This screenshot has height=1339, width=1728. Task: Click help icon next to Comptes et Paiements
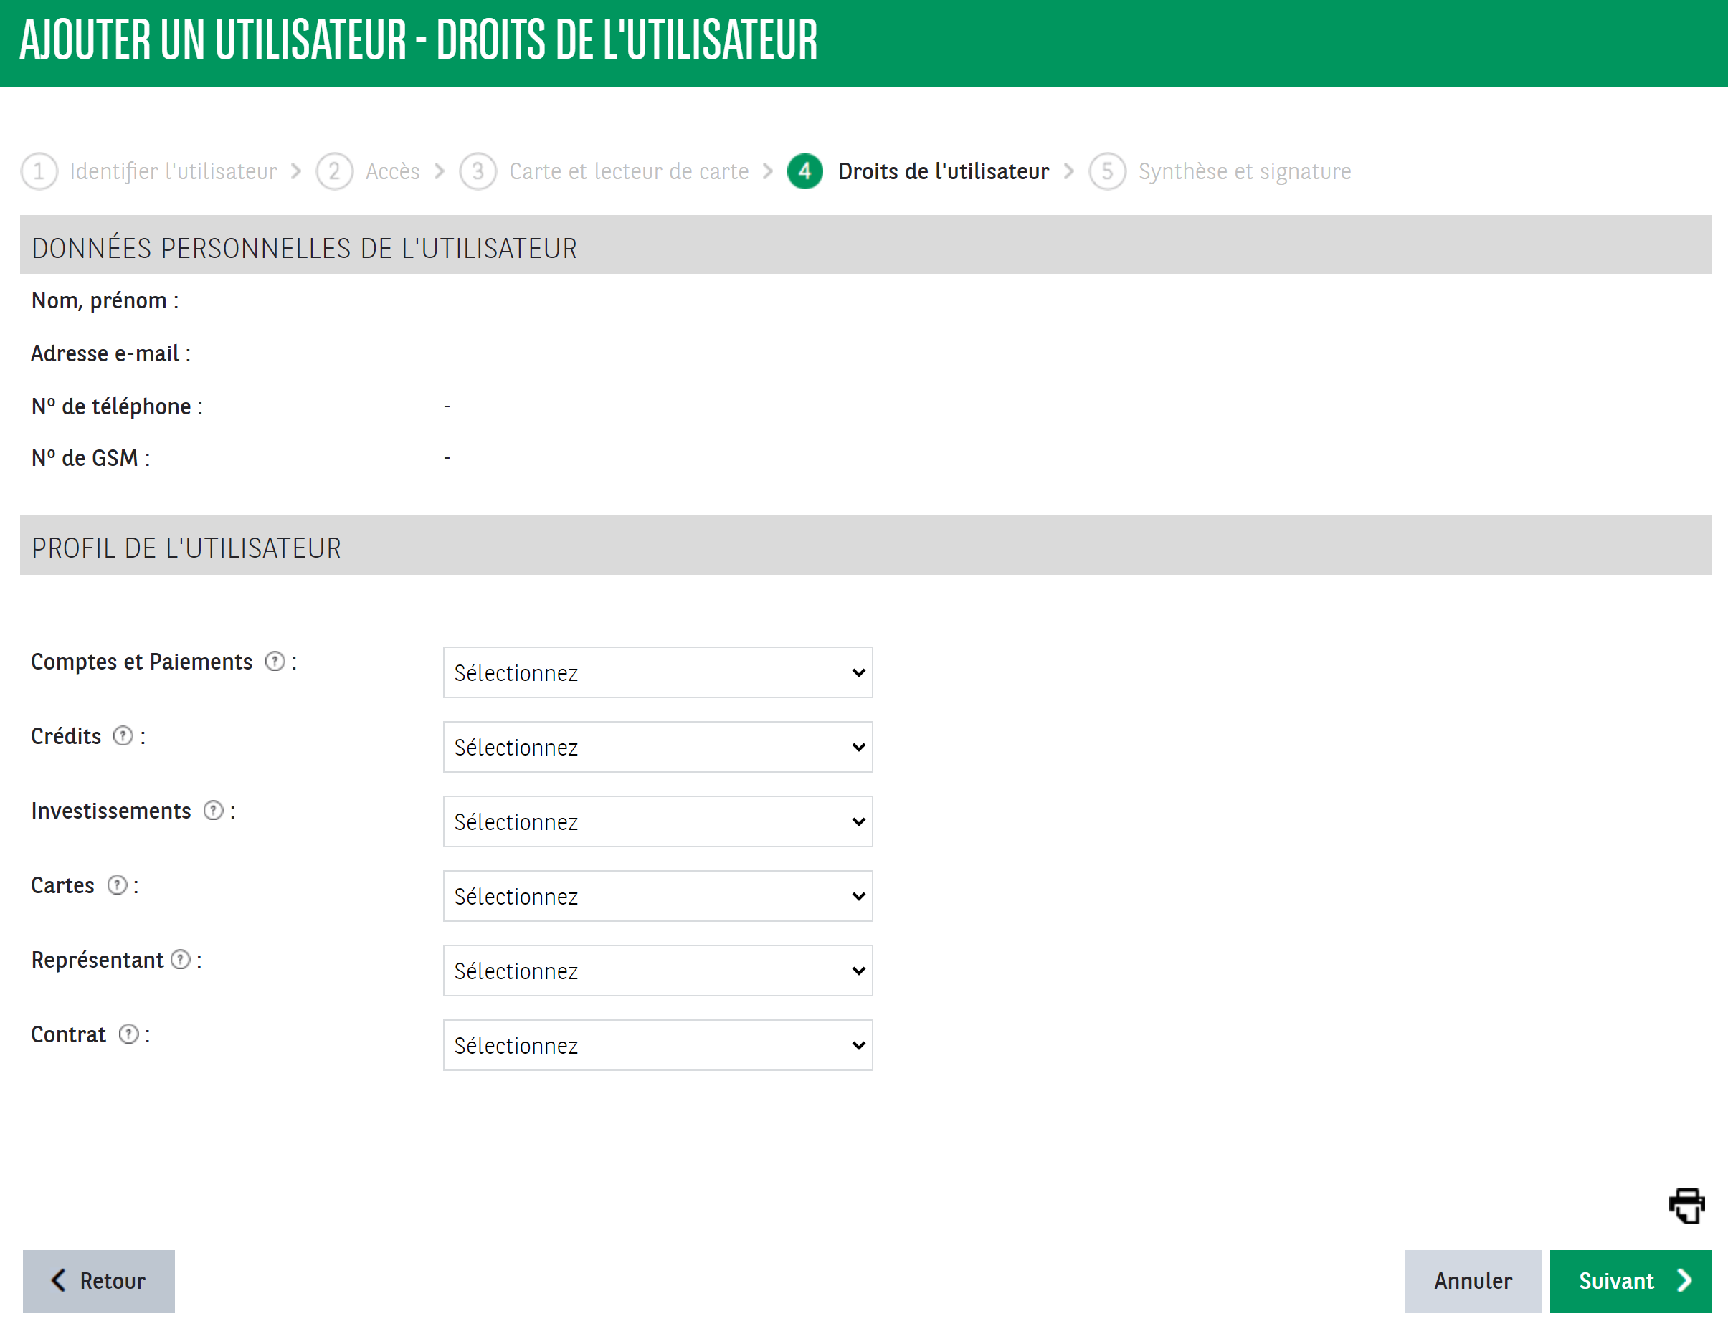(275, 661)
